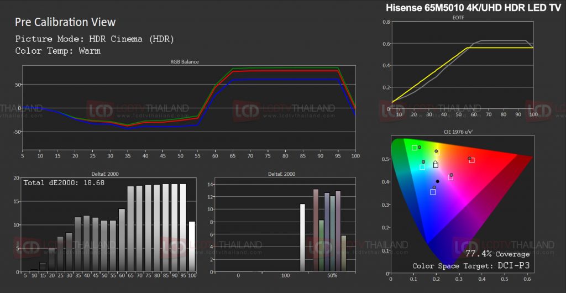Click the green bar in color DeltaE chart
The image size is (566, 293).
[x=321, y=245]
